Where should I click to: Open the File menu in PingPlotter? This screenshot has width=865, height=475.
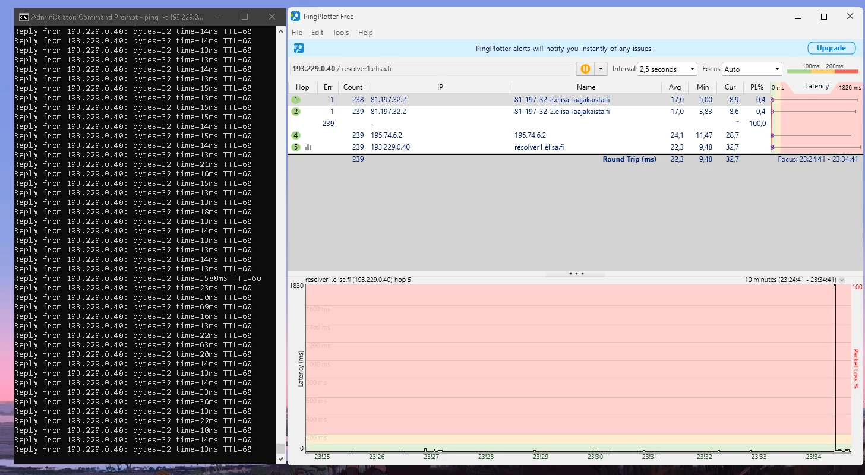297,33
